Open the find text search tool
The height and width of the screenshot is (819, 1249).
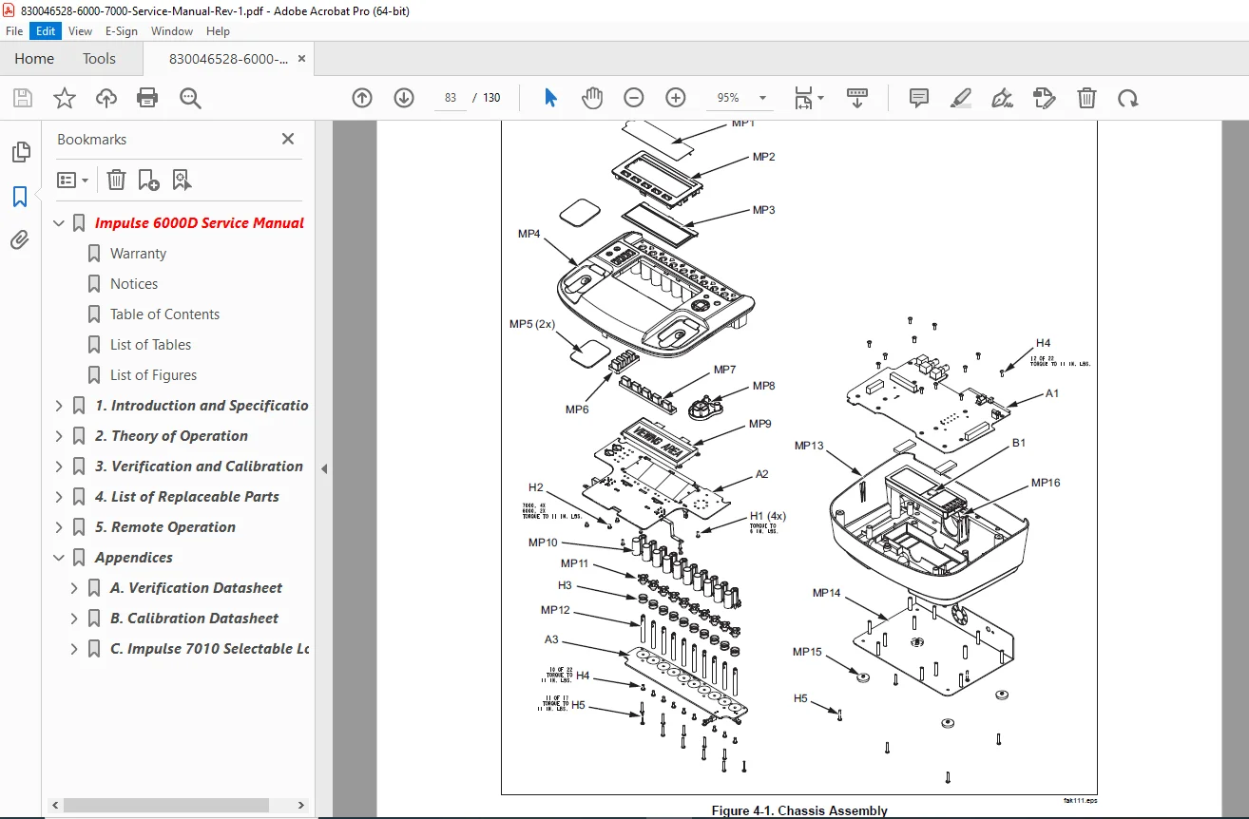click(190, 98)
